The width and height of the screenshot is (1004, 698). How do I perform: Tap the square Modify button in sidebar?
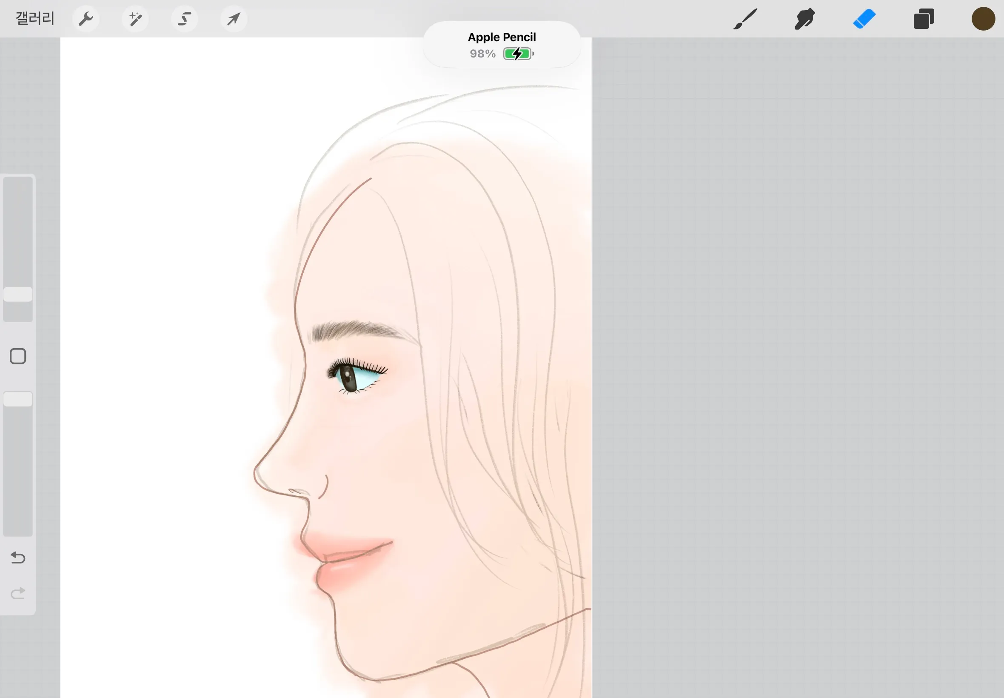(x=18, y=356)
